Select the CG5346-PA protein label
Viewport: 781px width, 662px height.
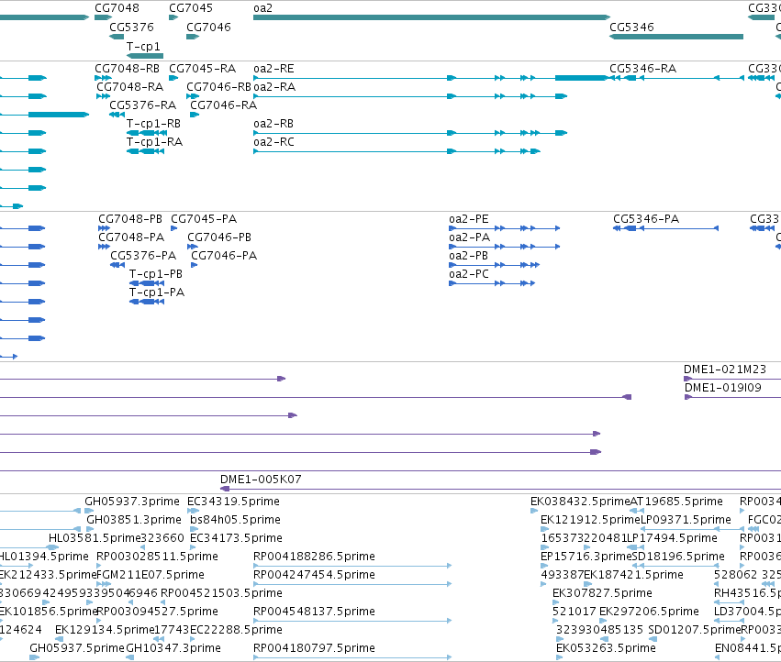646,219
